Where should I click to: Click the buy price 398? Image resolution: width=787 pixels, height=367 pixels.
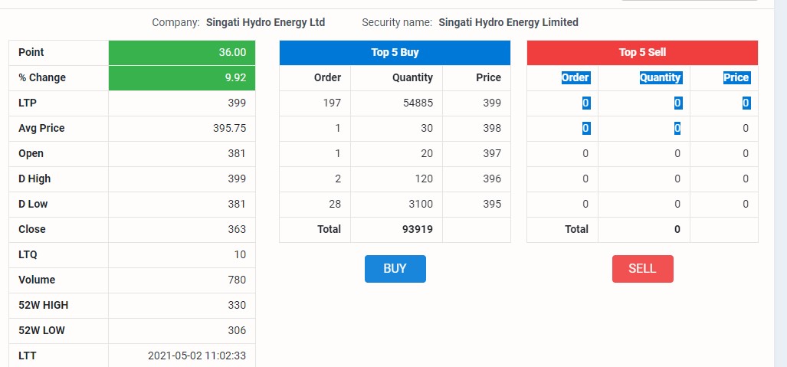click(x=492, y=128)
